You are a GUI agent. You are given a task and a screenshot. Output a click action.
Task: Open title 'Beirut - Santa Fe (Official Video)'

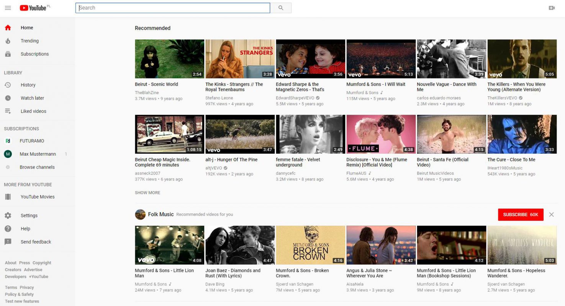442,162
